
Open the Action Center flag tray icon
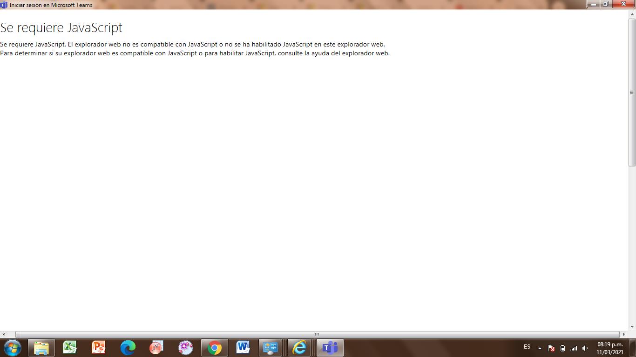(551, 348)
